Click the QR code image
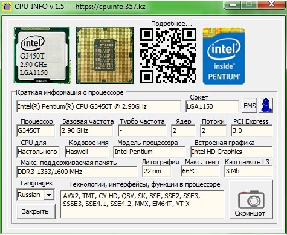 click(168, 56)
